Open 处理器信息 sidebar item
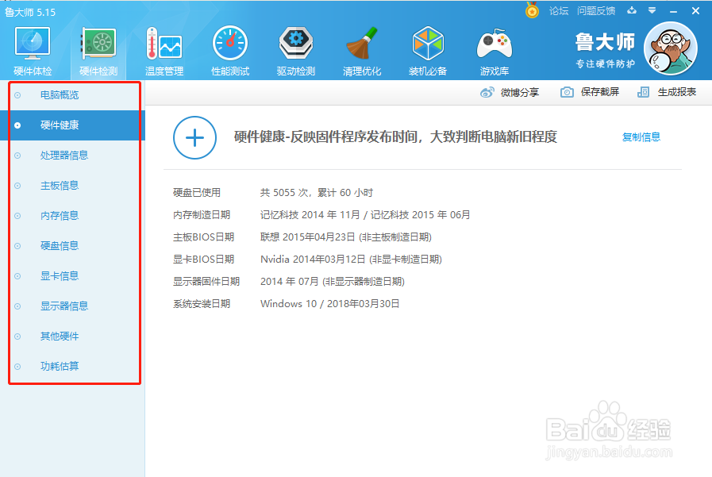Image resolution: width=712 pixels, height=477 pixels. pos(64,156)
